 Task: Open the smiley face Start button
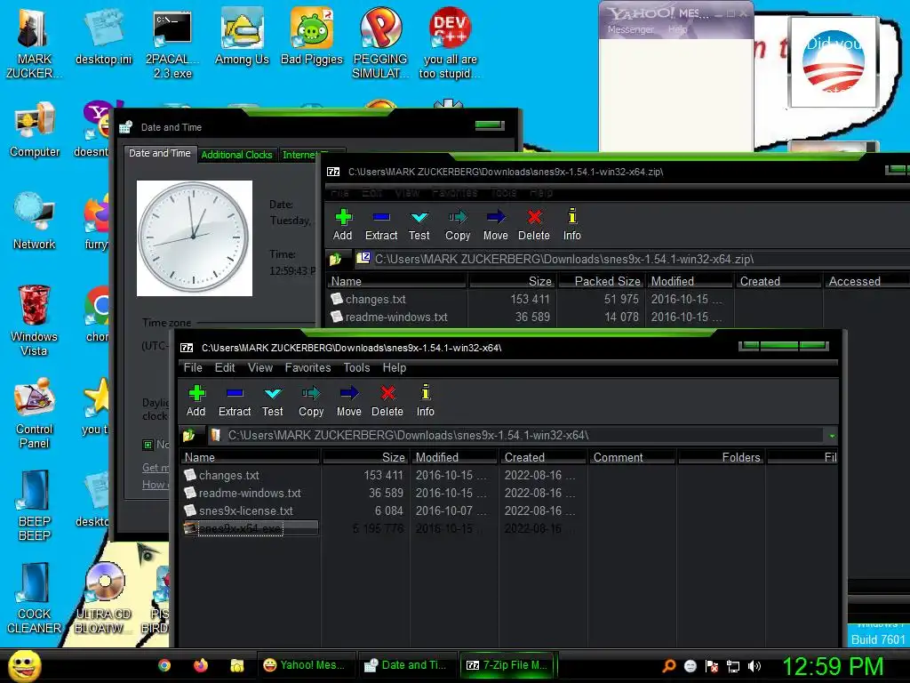(x=24, y=665)
